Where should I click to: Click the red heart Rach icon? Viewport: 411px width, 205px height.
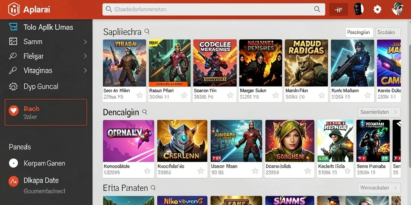tap(13, 111)
